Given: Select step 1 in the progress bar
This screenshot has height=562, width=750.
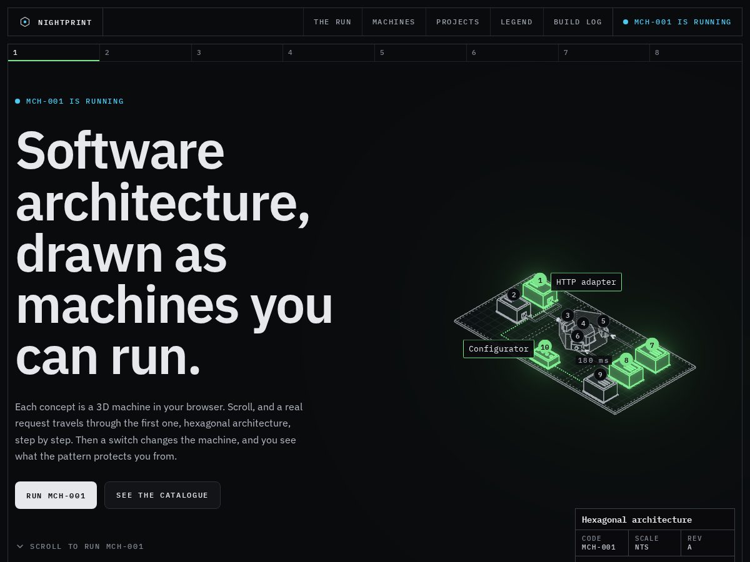Looking at the screenshot, I should click(54, 52).
